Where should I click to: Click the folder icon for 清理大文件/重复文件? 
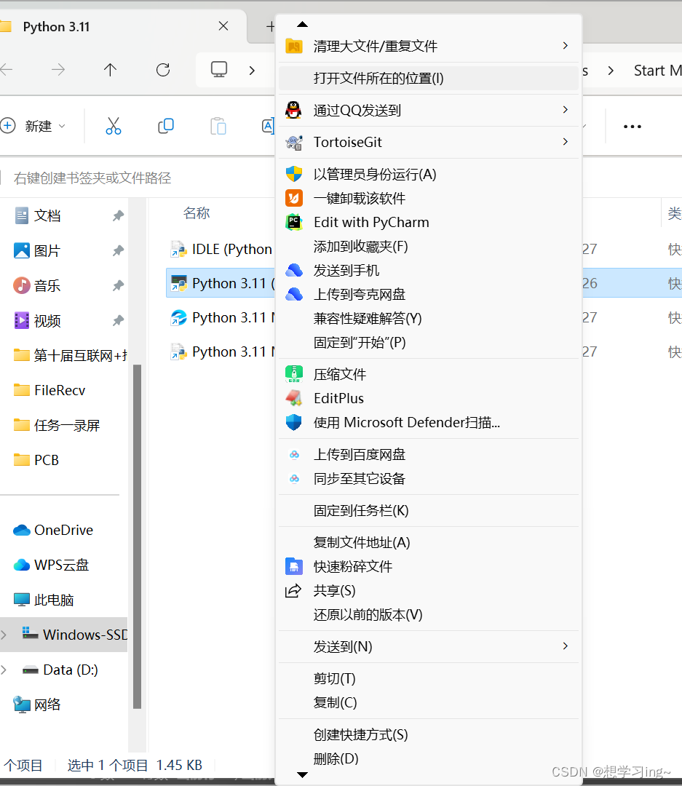point(294,46)
